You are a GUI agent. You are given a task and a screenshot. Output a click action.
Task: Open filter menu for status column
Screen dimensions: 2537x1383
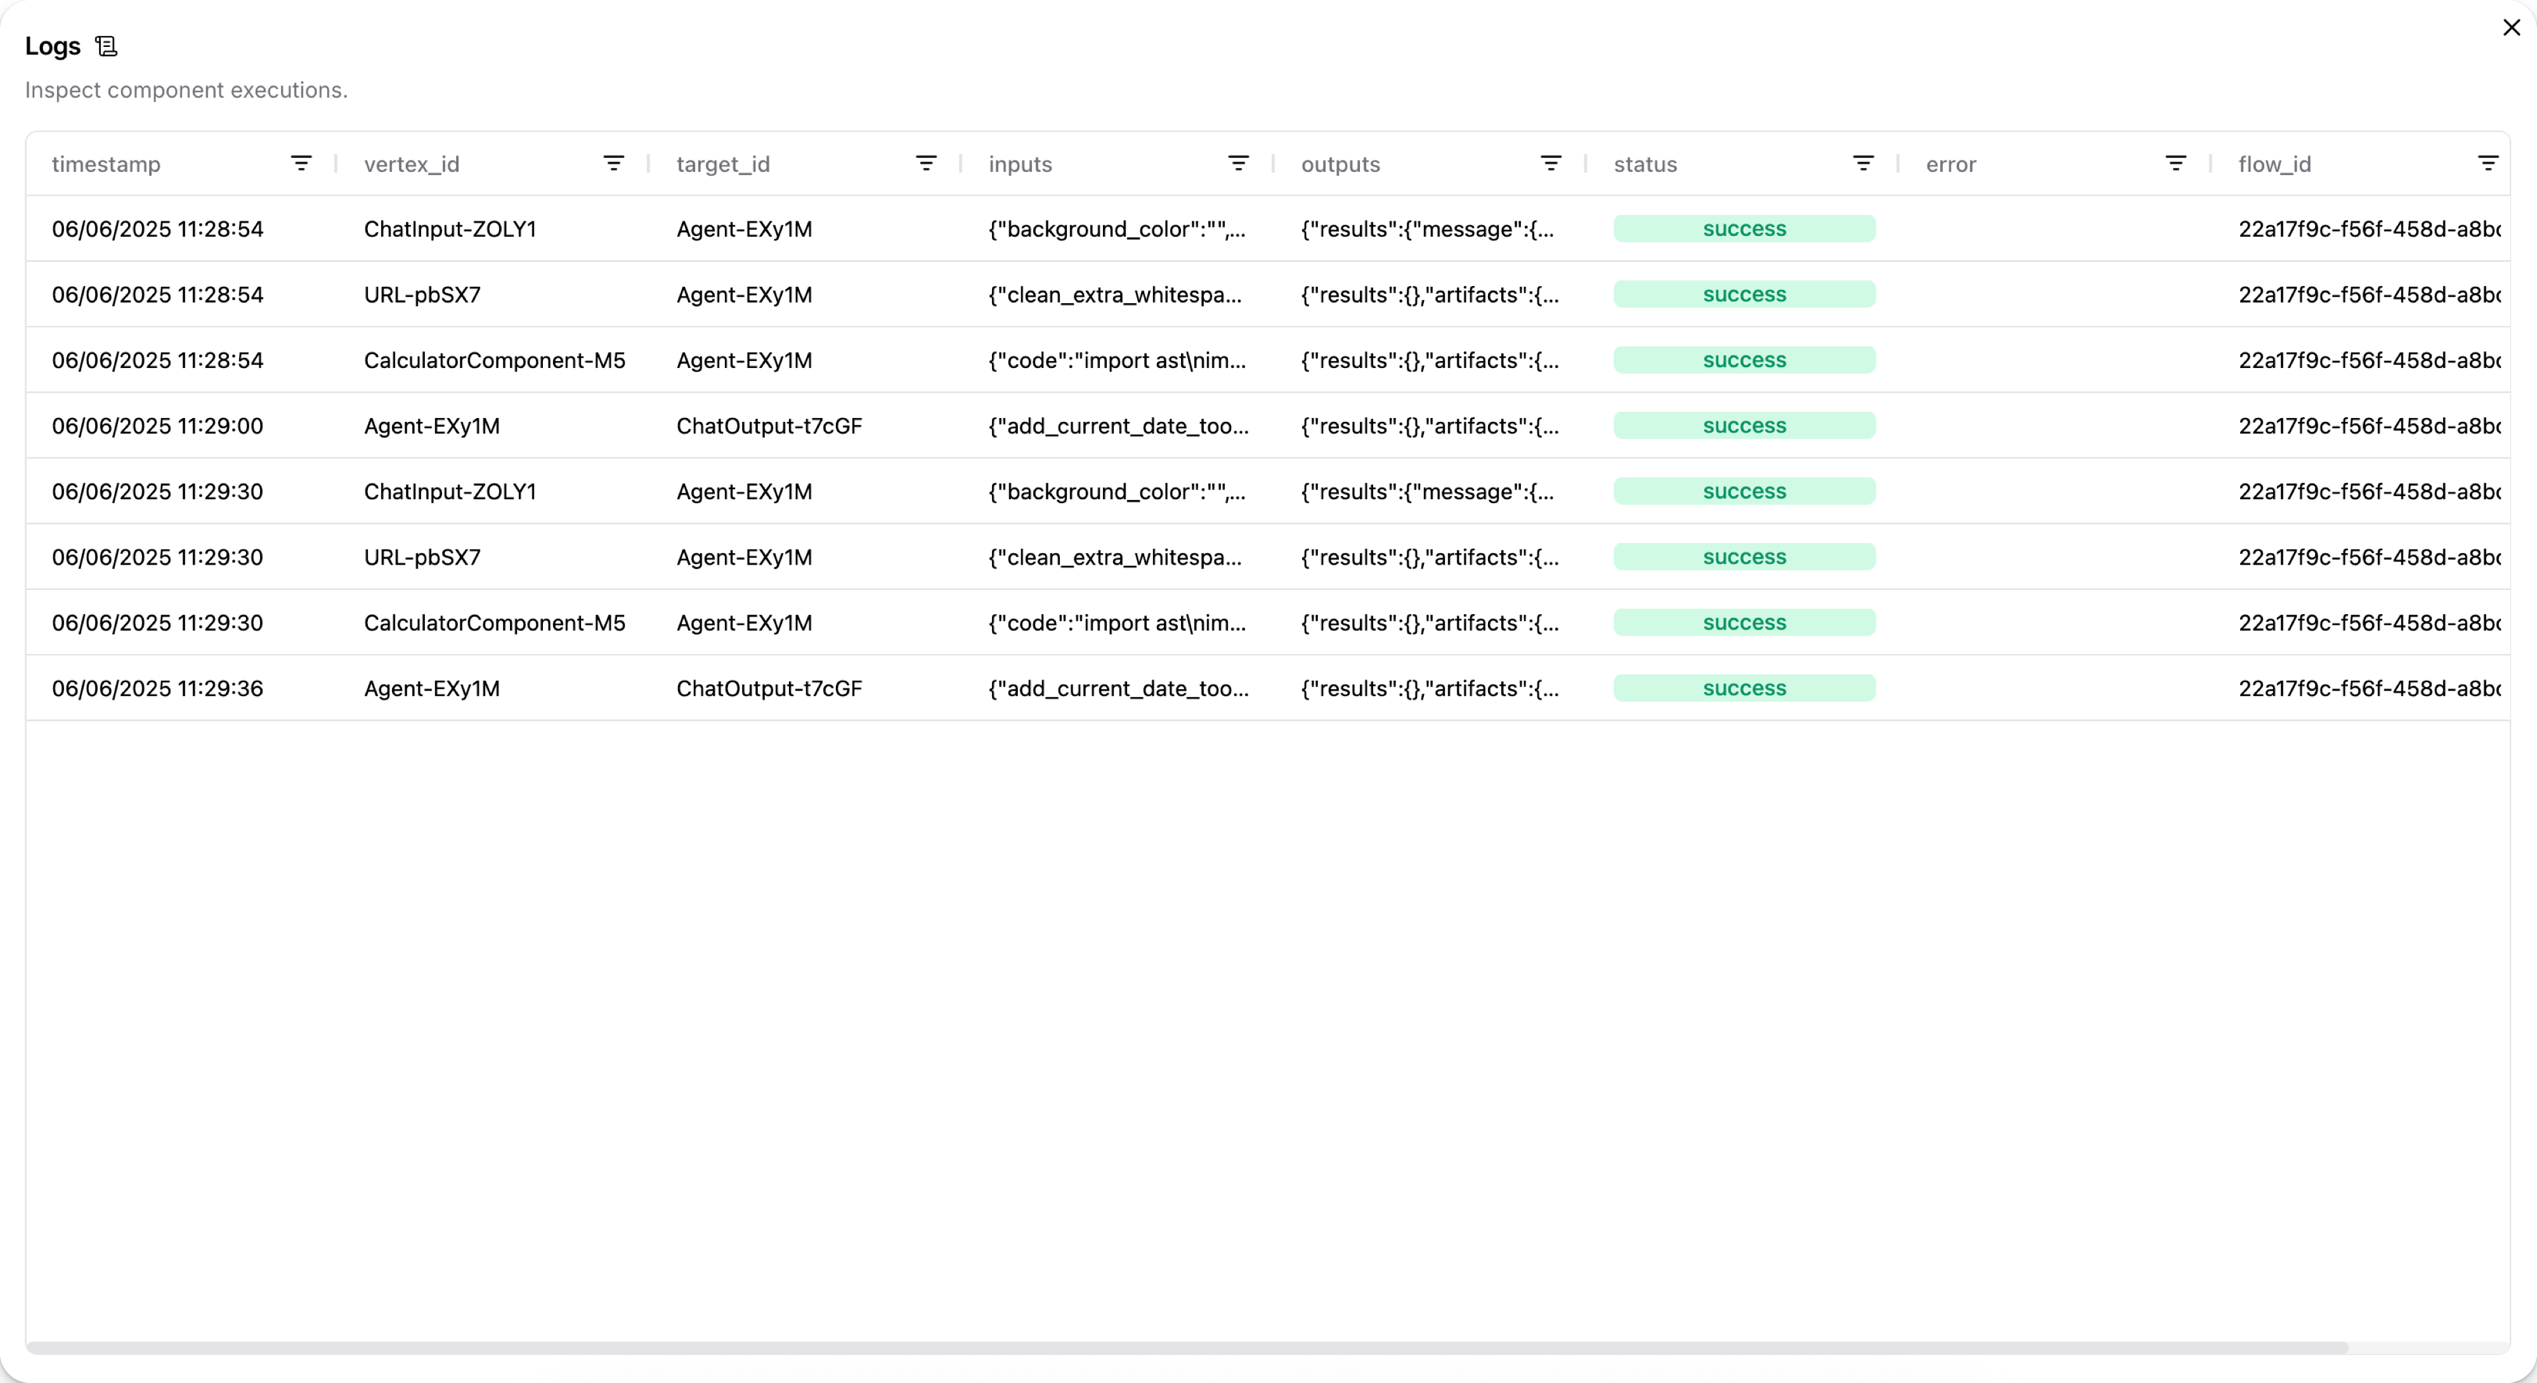(x=1862, y=164)
